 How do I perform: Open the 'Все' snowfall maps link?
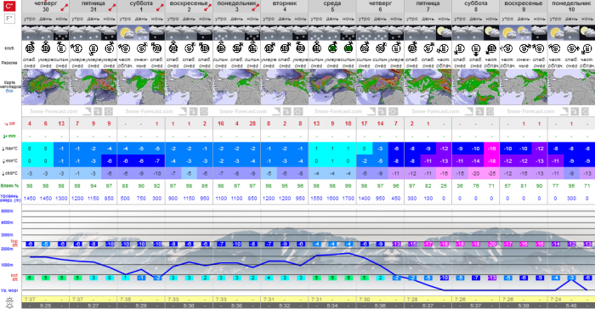[9, 91]
